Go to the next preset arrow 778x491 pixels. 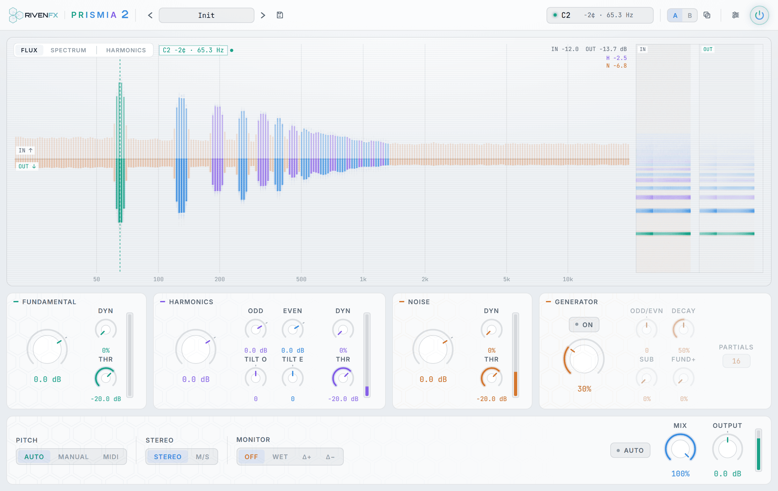(263, 15)
